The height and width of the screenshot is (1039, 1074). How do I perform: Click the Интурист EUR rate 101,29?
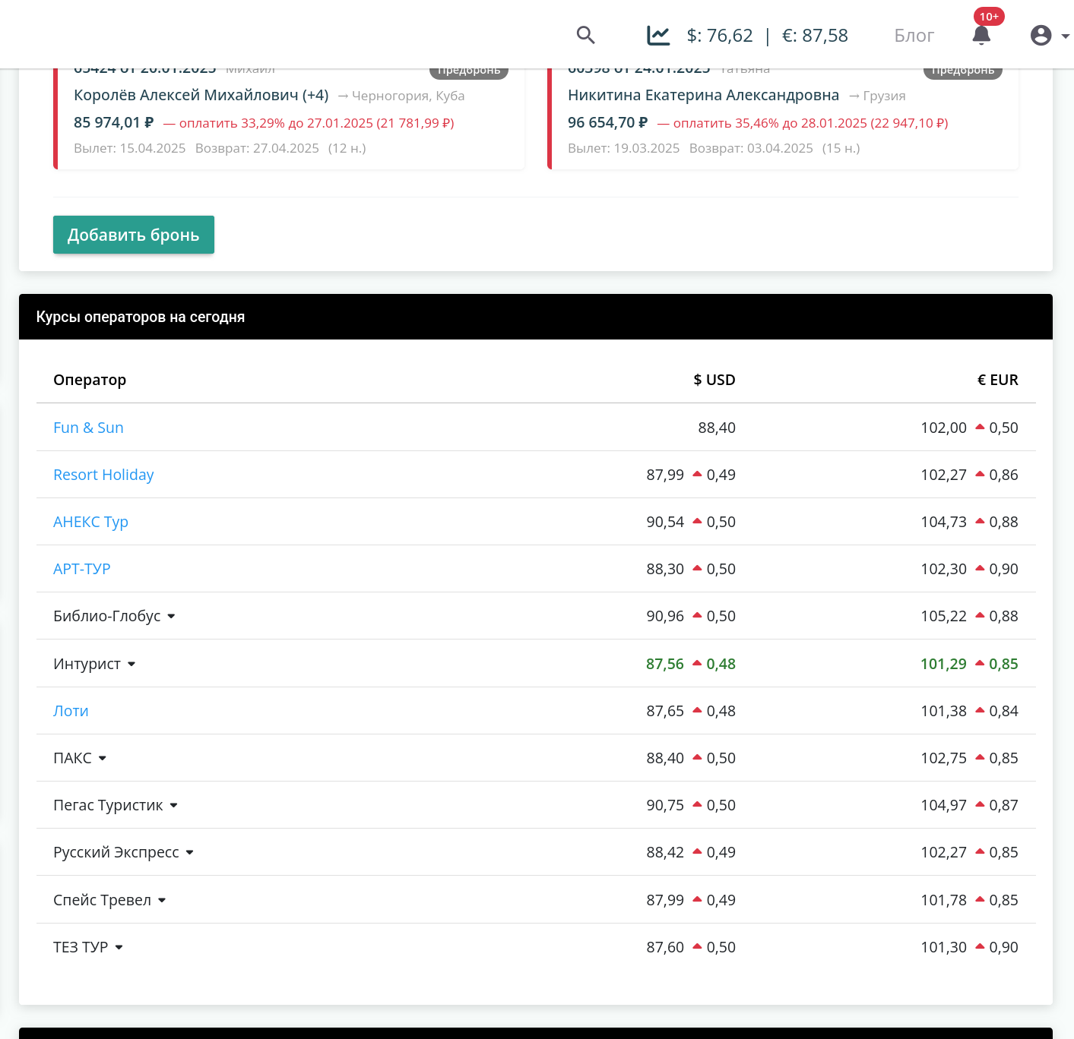tap(943, 664)
